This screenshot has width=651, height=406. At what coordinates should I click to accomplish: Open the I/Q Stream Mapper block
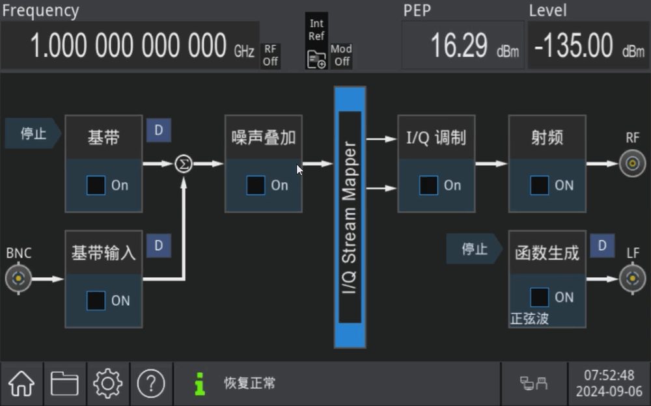tap(350, 217)
